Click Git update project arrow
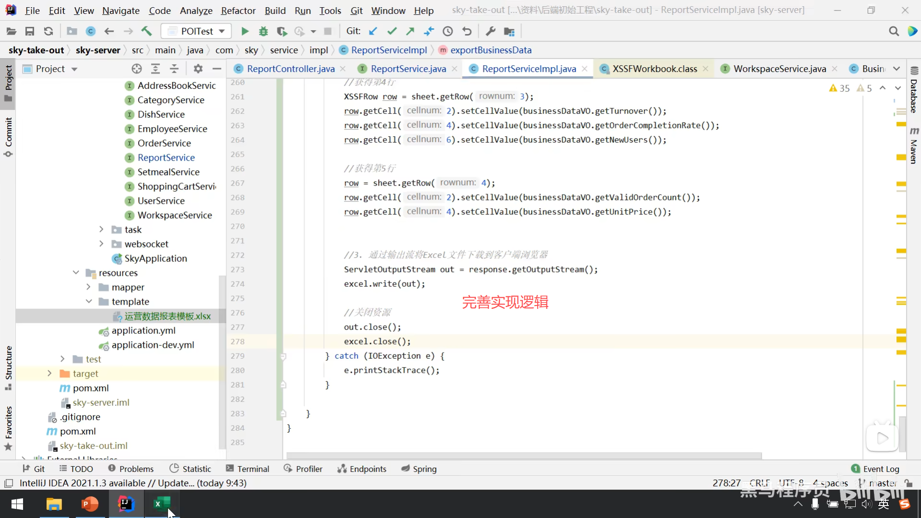This screenshot has width=921, height=518. coord(373,31)
